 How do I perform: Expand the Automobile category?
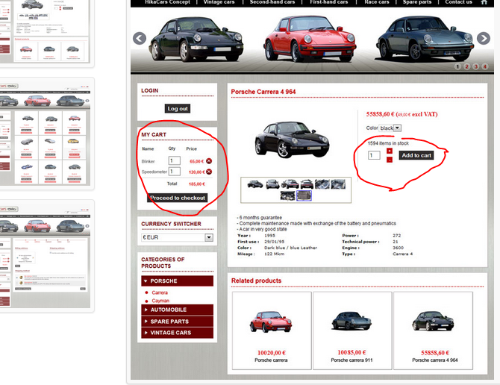coord(177,310)
